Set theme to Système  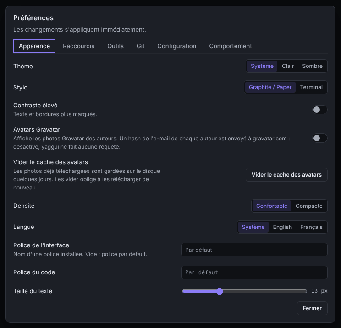[x=262, y=66]
